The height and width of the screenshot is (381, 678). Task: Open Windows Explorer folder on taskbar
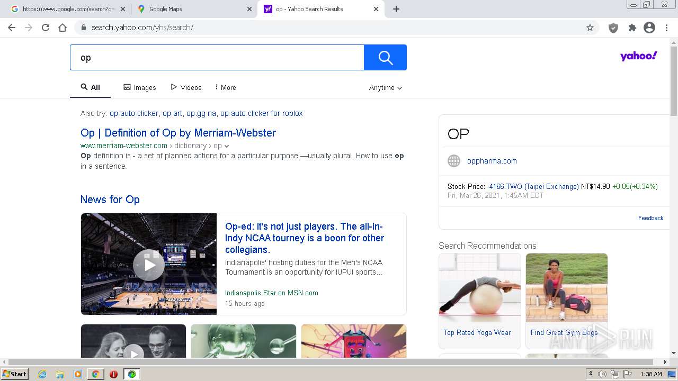pyautogui.click(x=60, y=374)
